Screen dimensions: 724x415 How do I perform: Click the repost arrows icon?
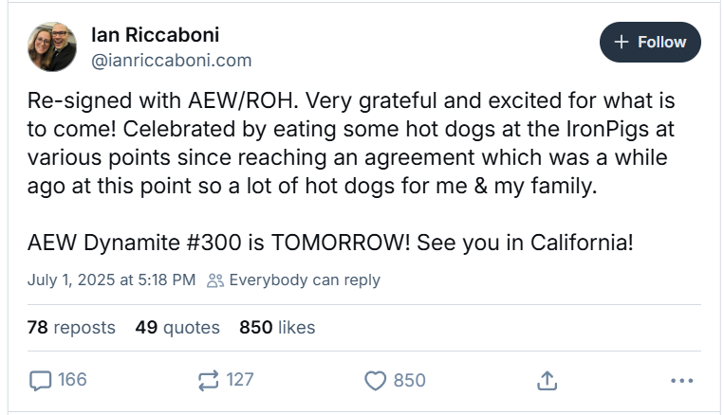click(x=208, y=380)
